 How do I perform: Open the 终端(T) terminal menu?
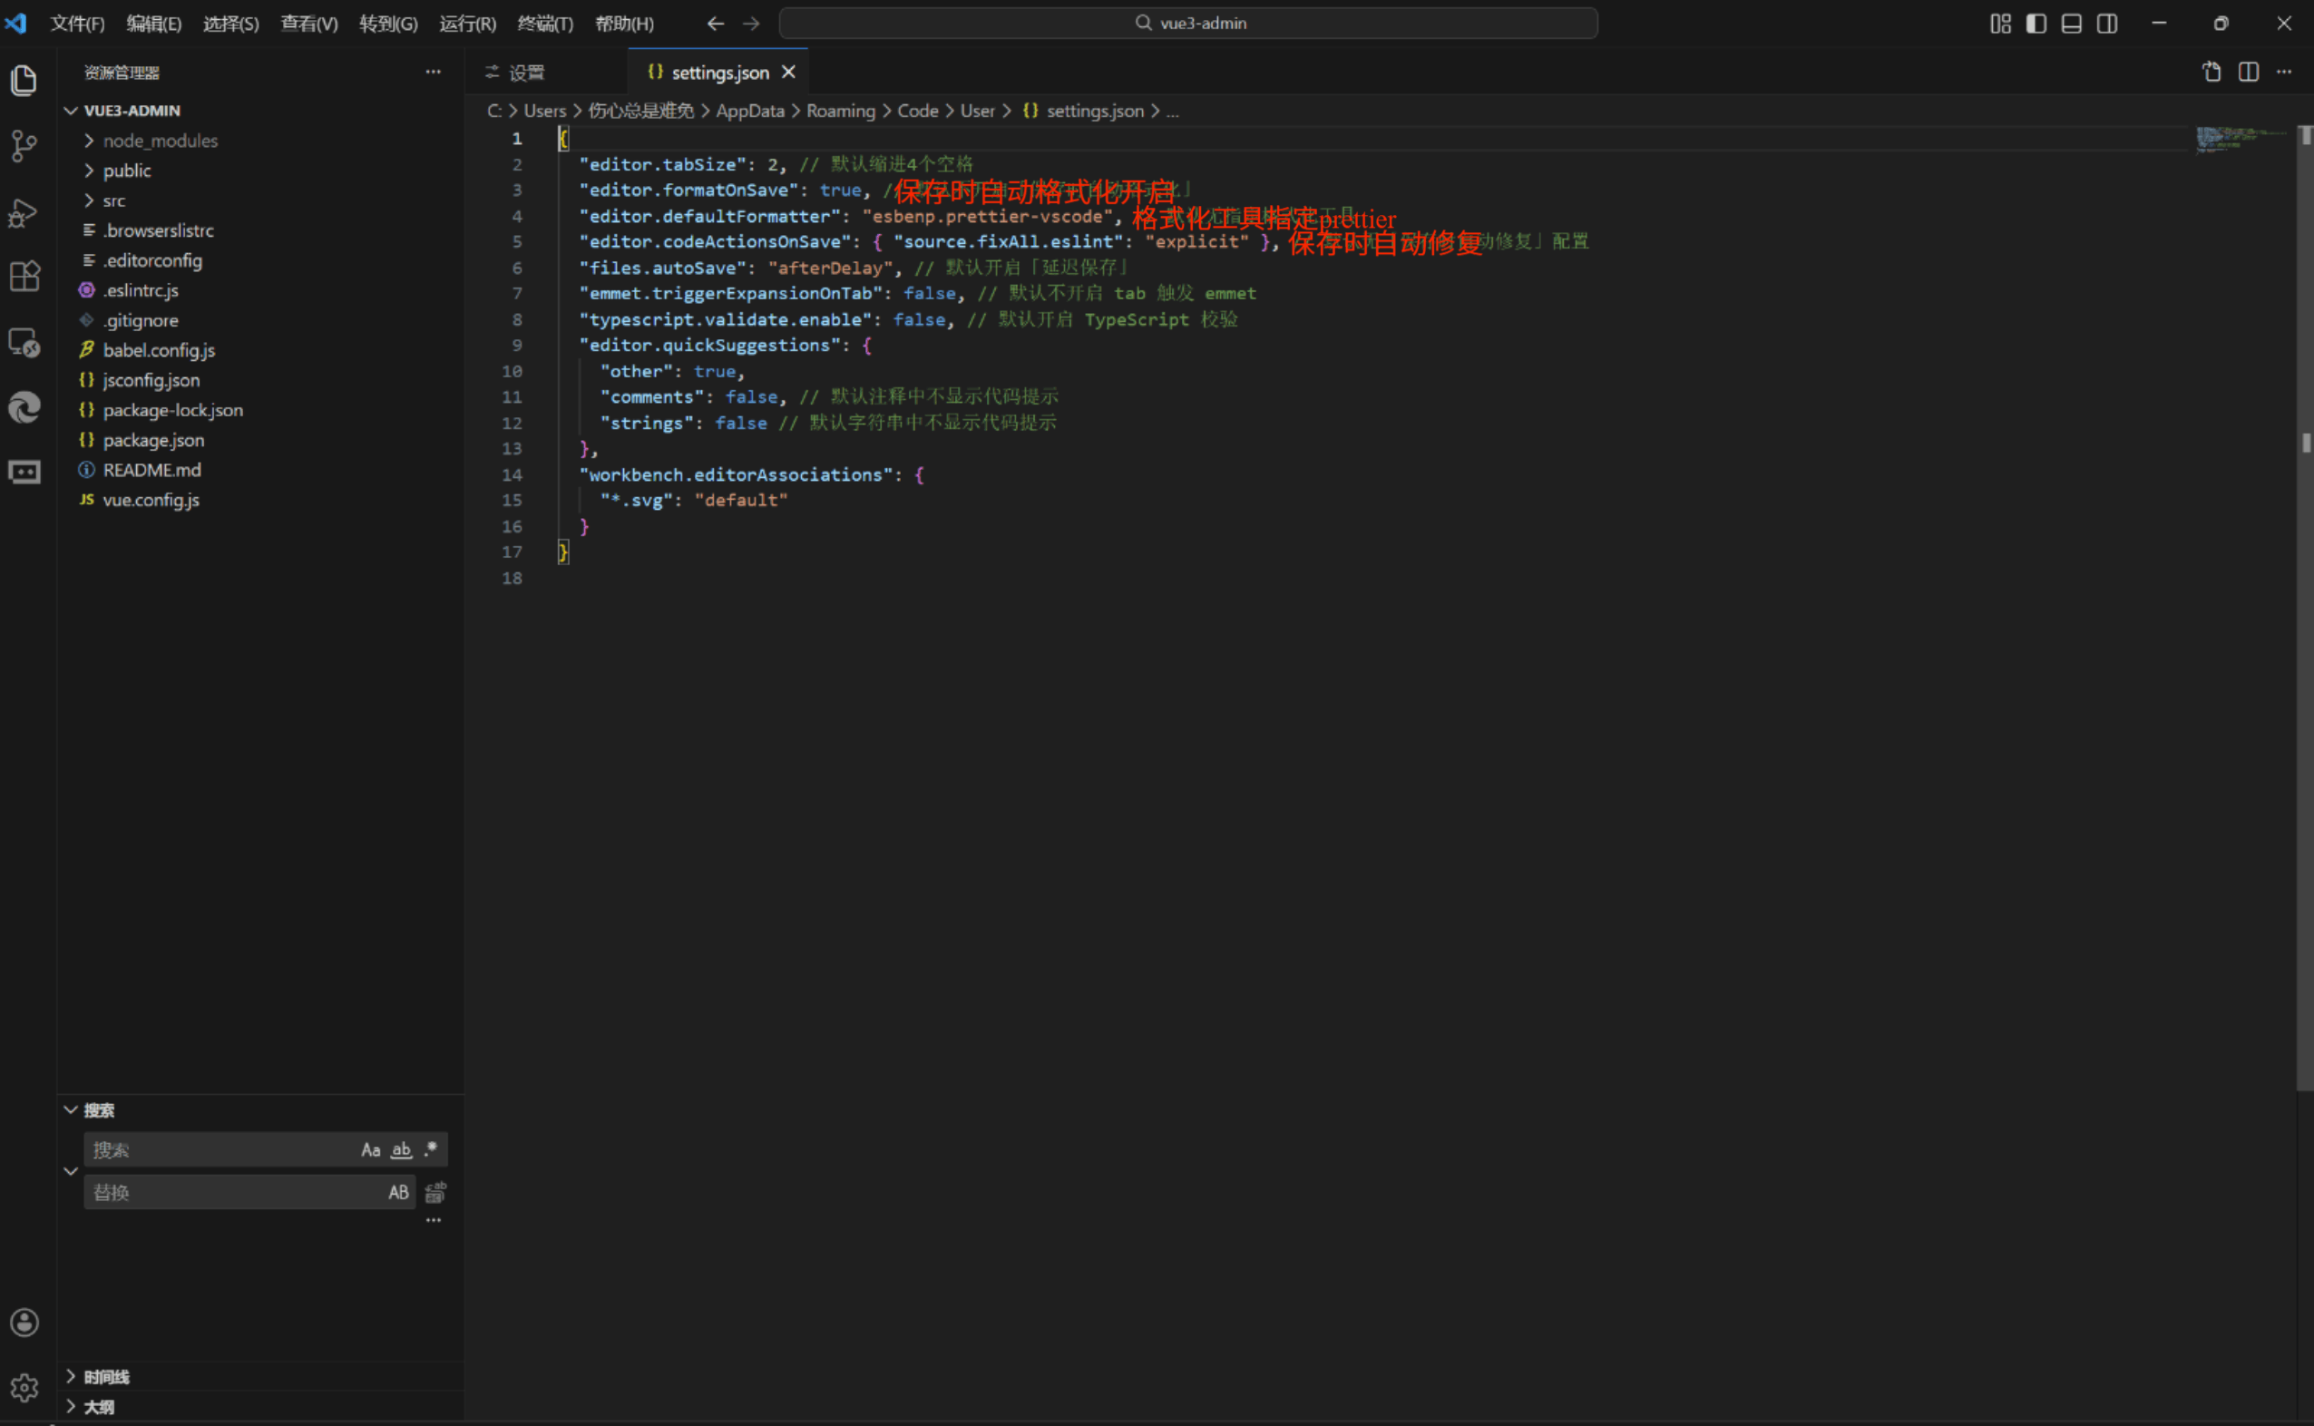tap(545, 24)
